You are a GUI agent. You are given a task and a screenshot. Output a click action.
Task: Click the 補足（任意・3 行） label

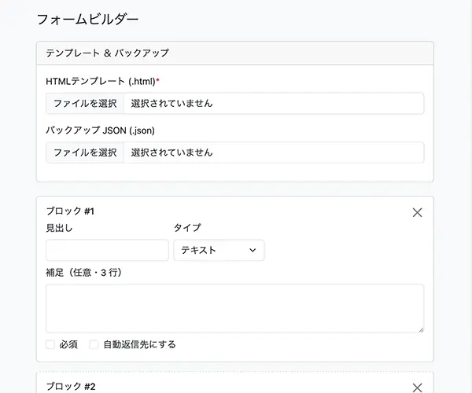tap(84, 273)
